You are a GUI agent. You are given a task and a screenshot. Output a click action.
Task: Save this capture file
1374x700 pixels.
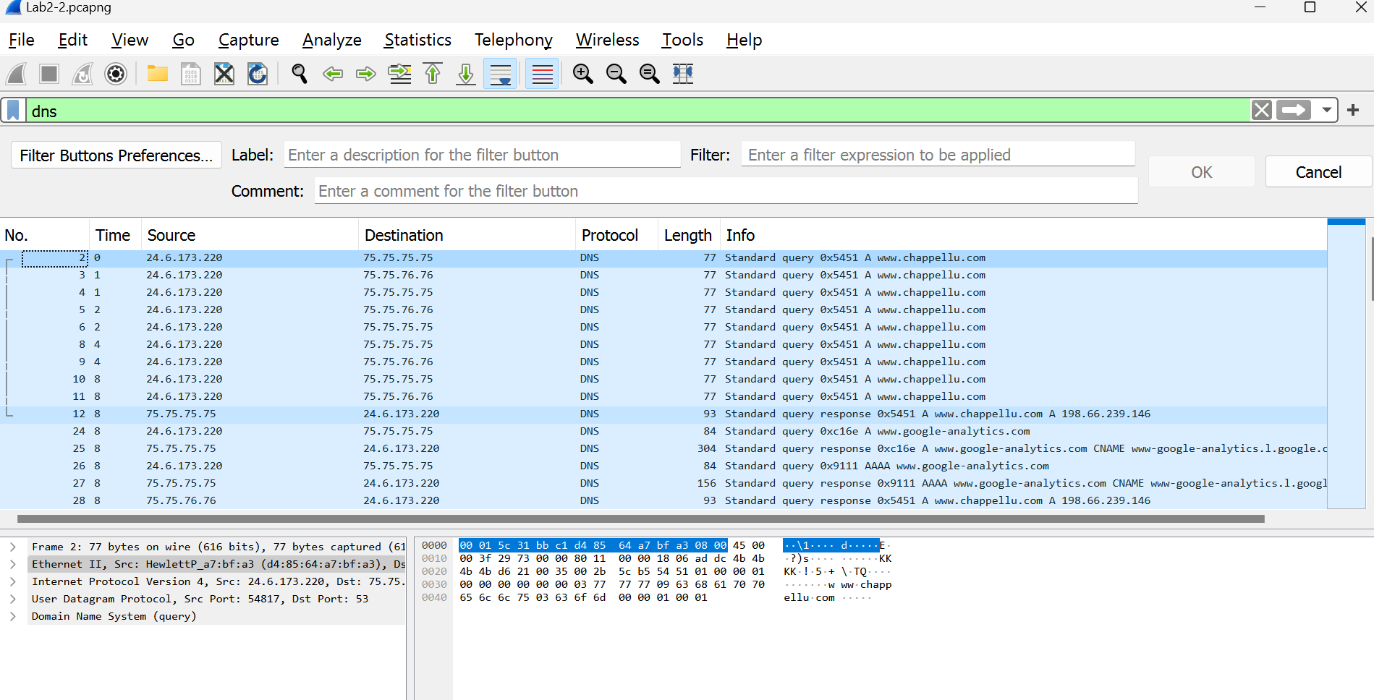coord(191,74)
